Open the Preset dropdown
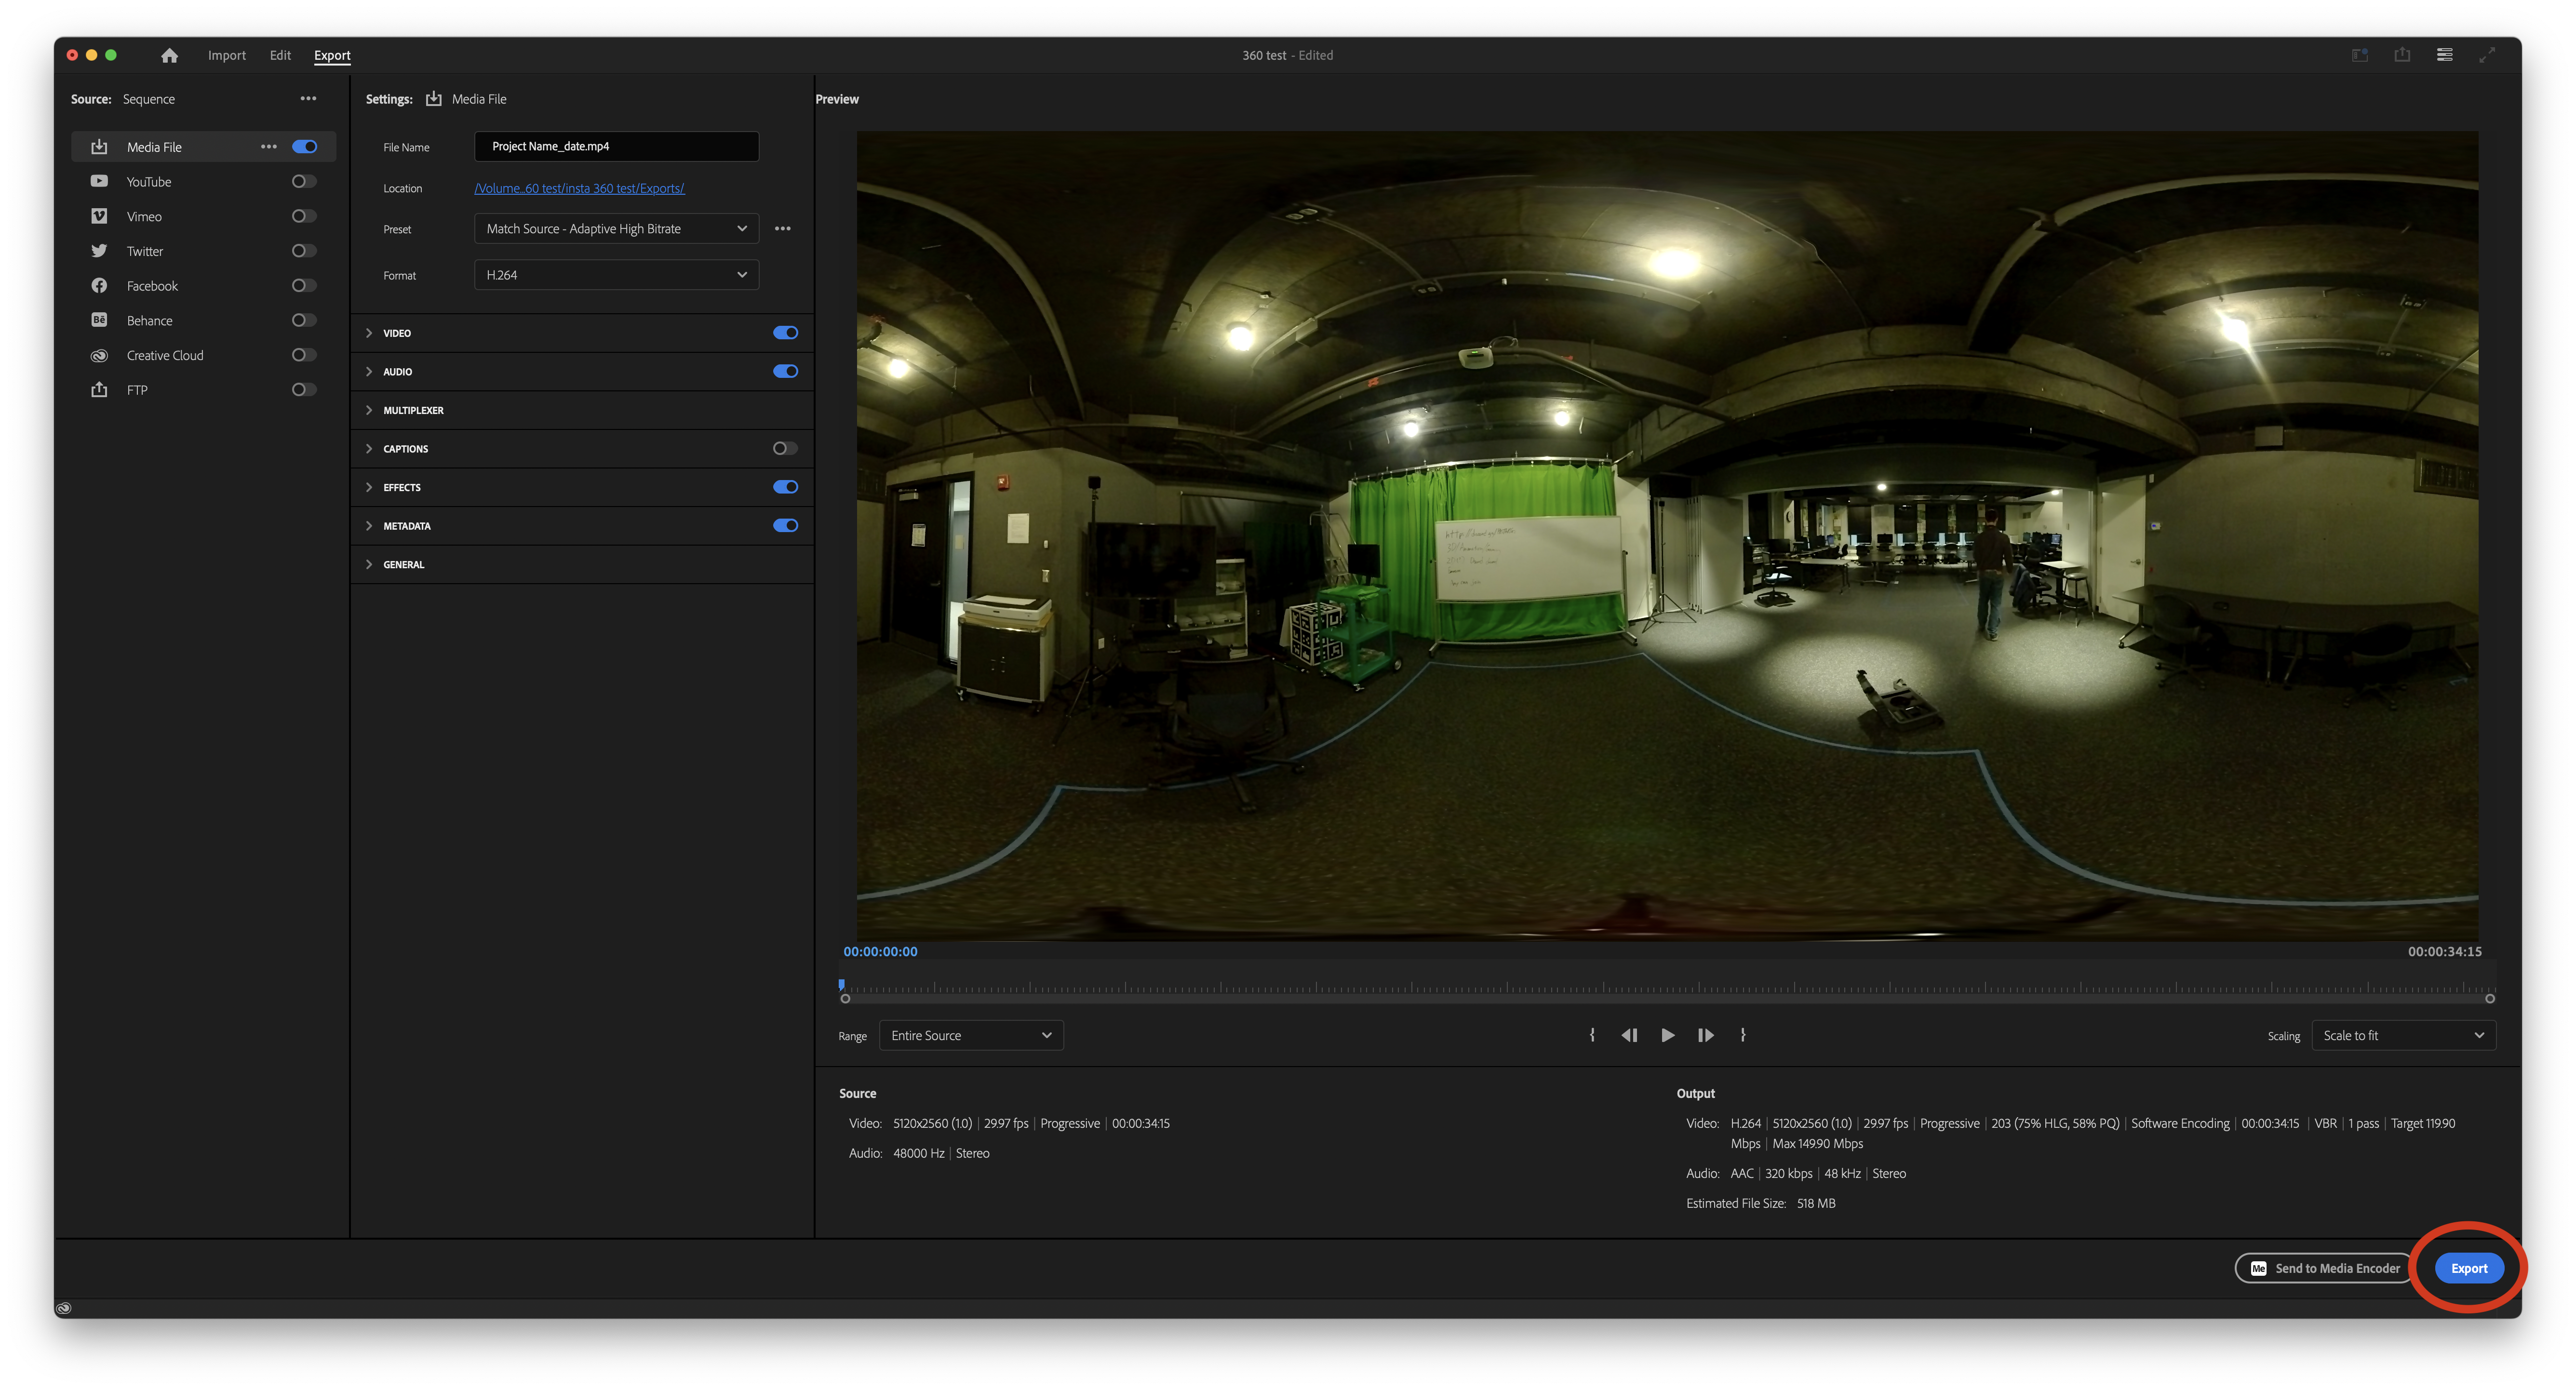The width and height of the screenshot is (2576, 1390). tap(616, 229)
